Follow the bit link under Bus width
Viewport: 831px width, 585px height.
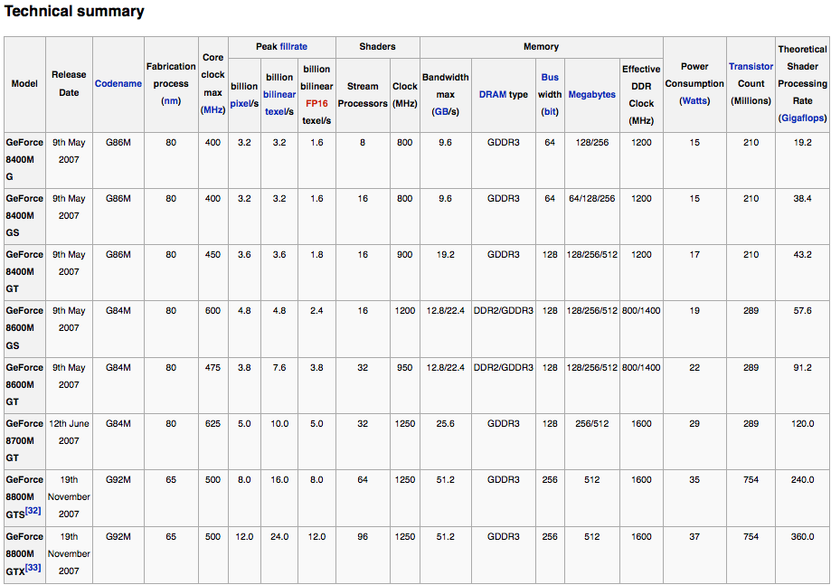(550, 112)
